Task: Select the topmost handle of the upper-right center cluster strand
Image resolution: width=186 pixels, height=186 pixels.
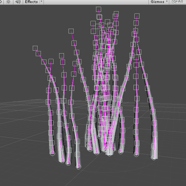Action: point(116,14)
